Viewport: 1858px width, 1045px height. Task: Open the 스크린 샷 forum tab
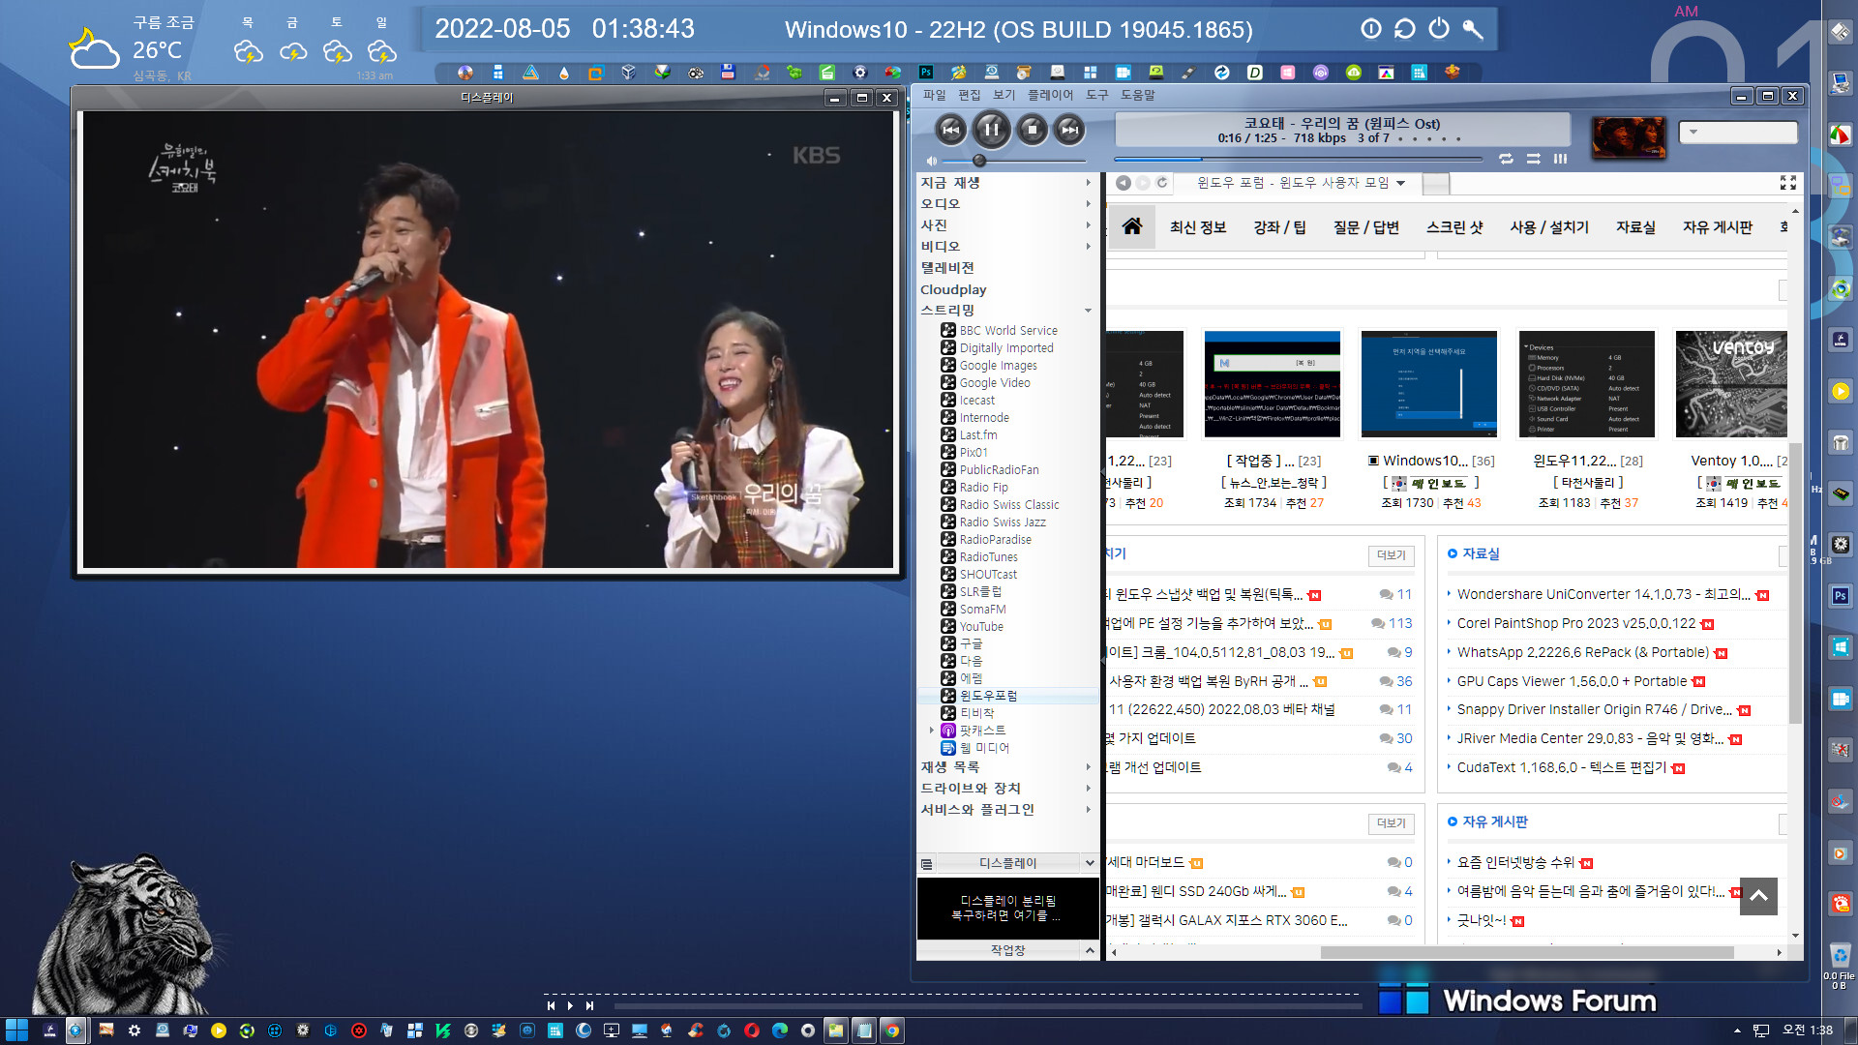1454,227
